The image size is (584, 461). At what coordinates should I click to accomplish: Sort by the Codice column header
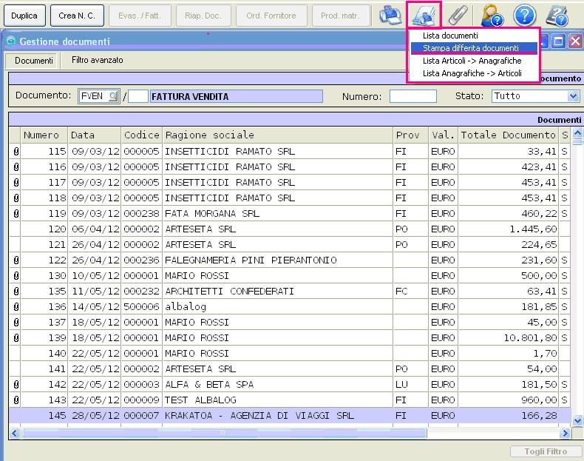coord(142,135)
